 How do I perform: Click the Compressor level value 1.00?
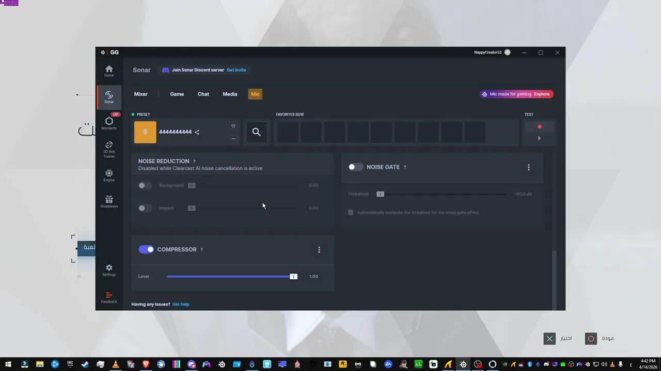click(x=313, y=277)
